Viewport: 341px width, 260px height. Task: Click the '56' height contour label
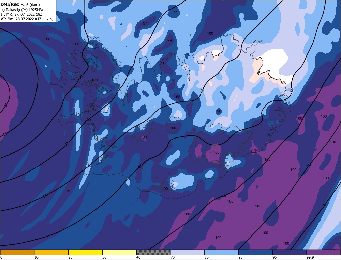click(x=6, y=105)
